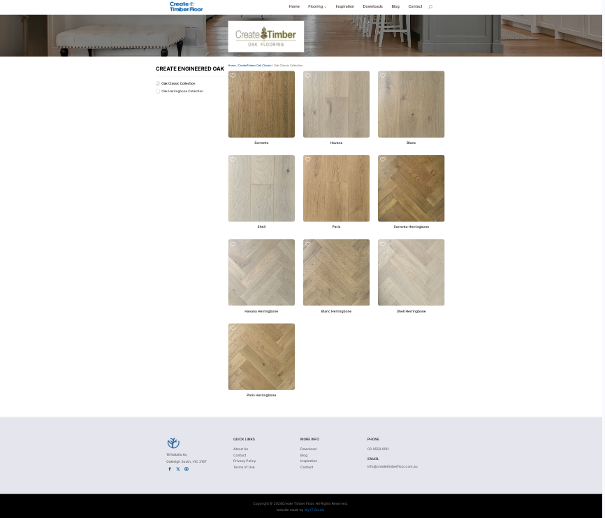Click the 'Shell Herringbone' product name text

[x=411, y=311]
